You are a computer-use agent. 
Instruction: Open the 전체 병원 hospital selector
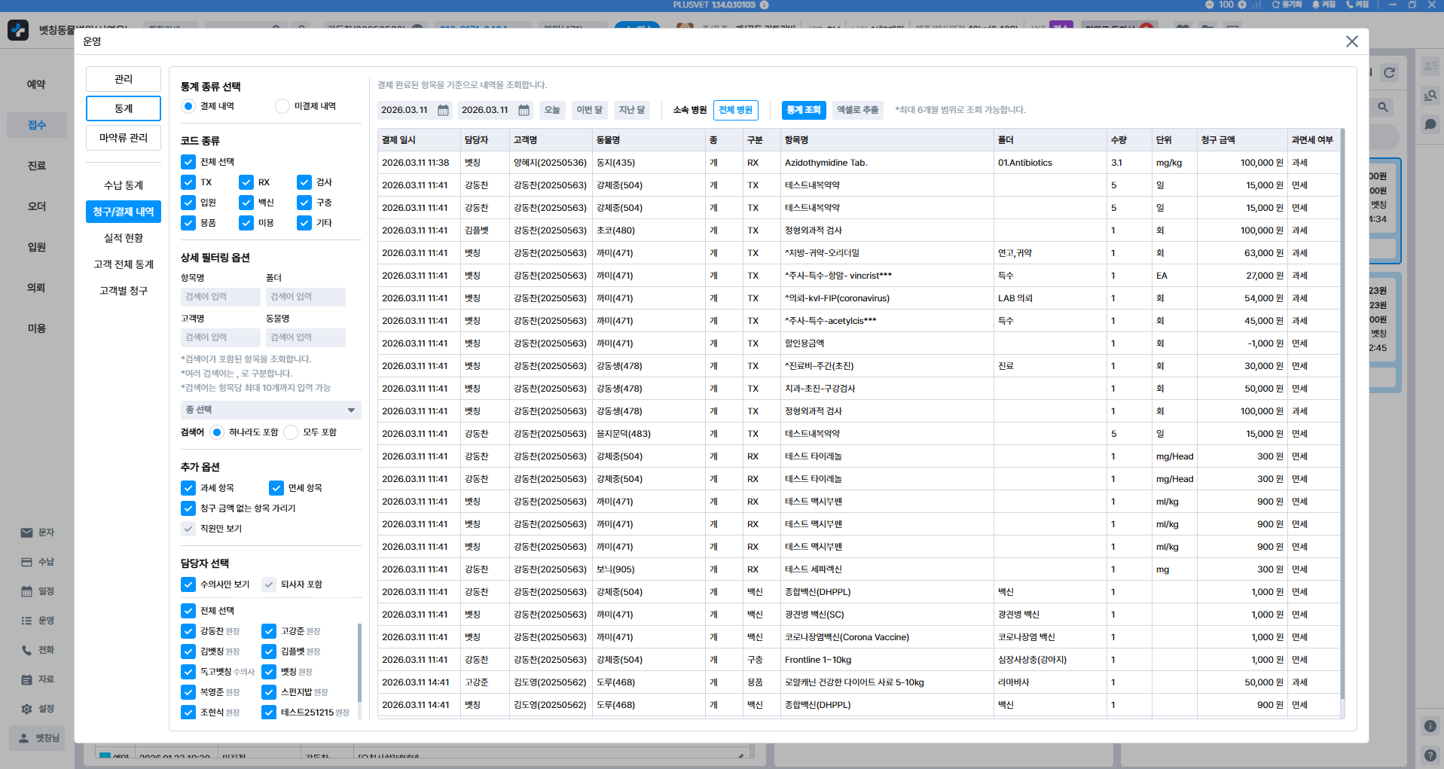735,110
